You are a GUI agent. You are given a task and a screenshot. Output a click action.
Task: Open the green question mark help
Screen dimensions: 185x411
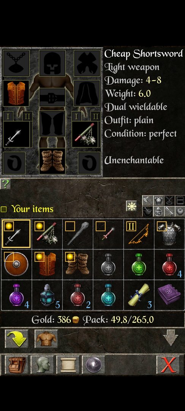point(5,185)
